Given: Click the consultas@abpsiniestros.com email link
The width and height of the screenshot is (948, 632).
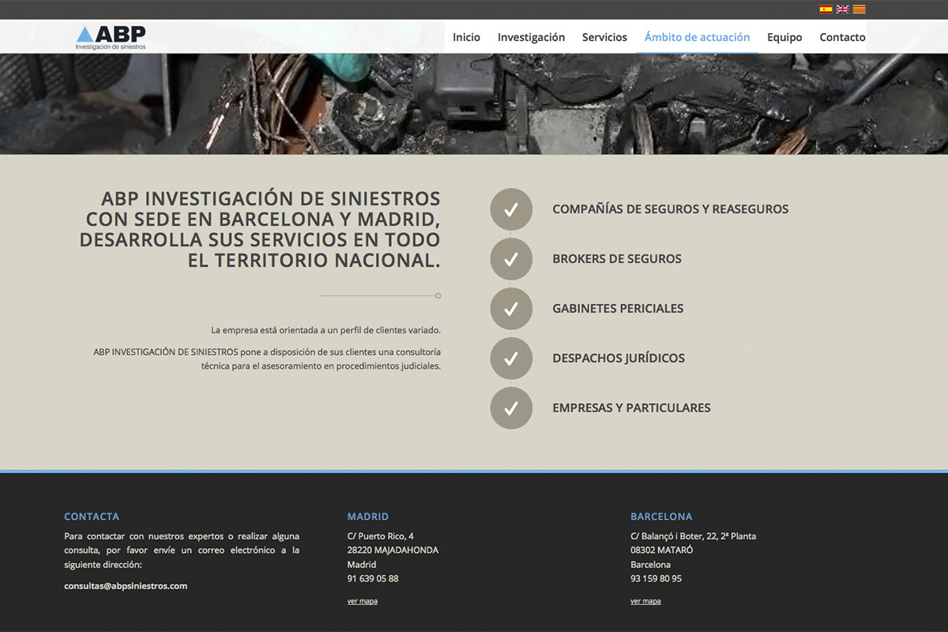Looking at the screenshot, I should 126,586.
